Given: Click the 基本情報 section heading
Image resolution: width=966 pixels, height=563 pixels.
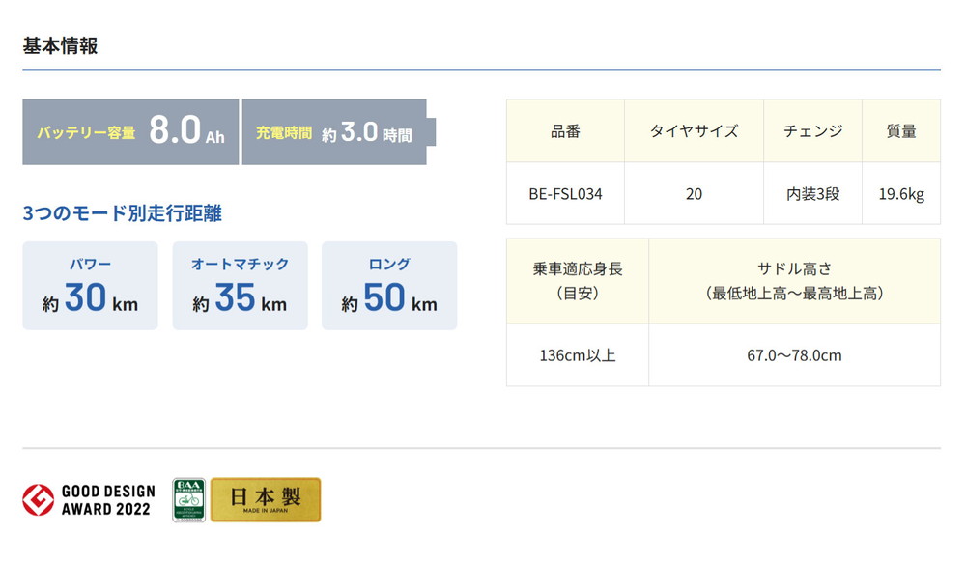Looking at the screenshot, I should [60, 45].
